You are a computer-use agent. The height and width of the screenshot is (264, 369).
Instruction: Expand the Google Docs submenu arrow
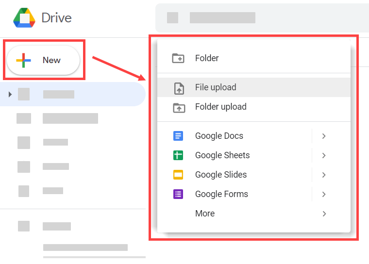tap(324, 136)
